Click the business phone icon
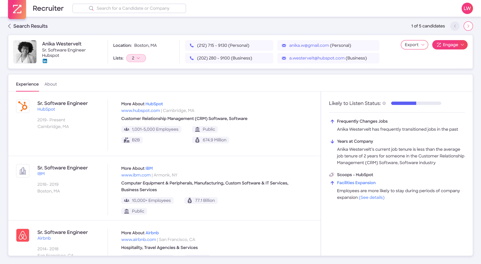 coord(192,58)
